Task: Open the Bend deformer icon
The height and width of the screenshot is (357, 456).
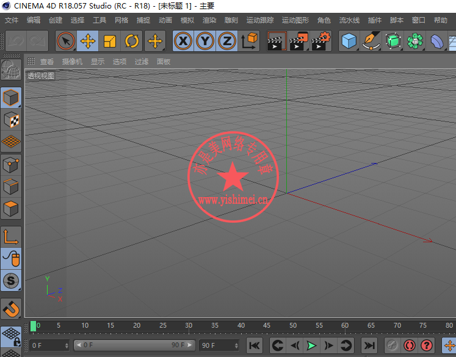Action: (x=437, y=41)
